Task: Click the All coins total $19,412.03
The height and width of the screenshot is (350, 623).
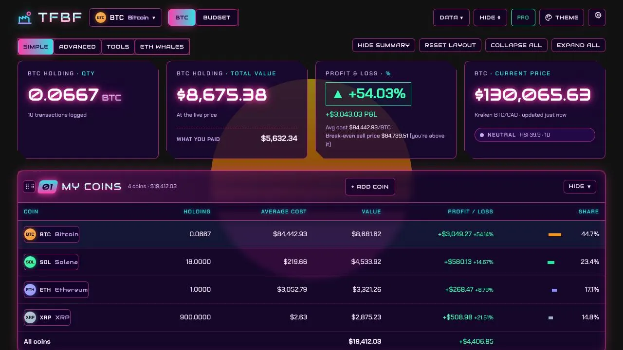Action: [365, 342]
